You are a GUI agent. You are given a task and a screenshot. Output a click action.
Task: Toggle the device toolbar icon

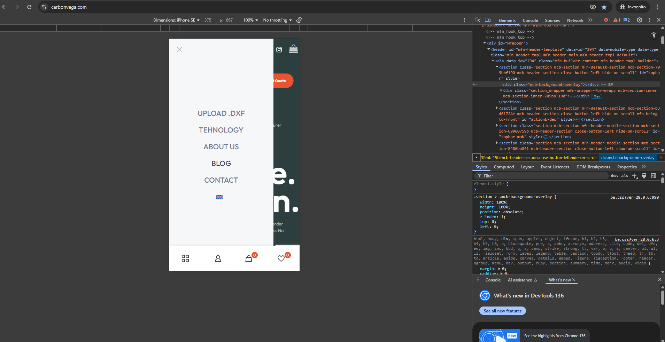488,20
